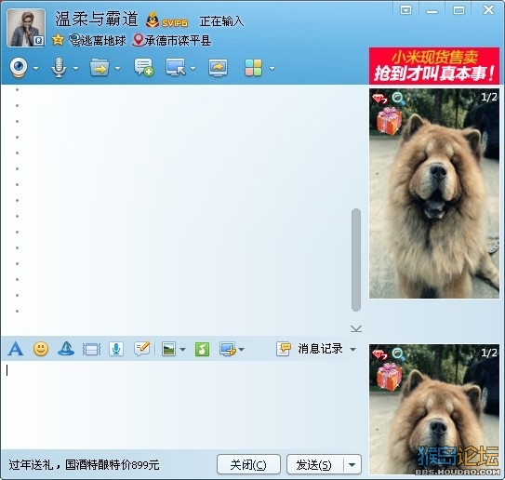Send a window shake with blue hat icon
Viewport: 505px width, 480px height.
[x=66, y=349]
